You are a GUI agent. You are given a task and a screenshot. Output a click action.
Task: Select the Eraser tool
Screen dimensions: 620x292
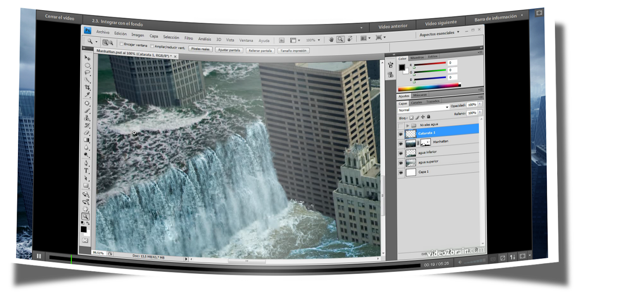87,133
